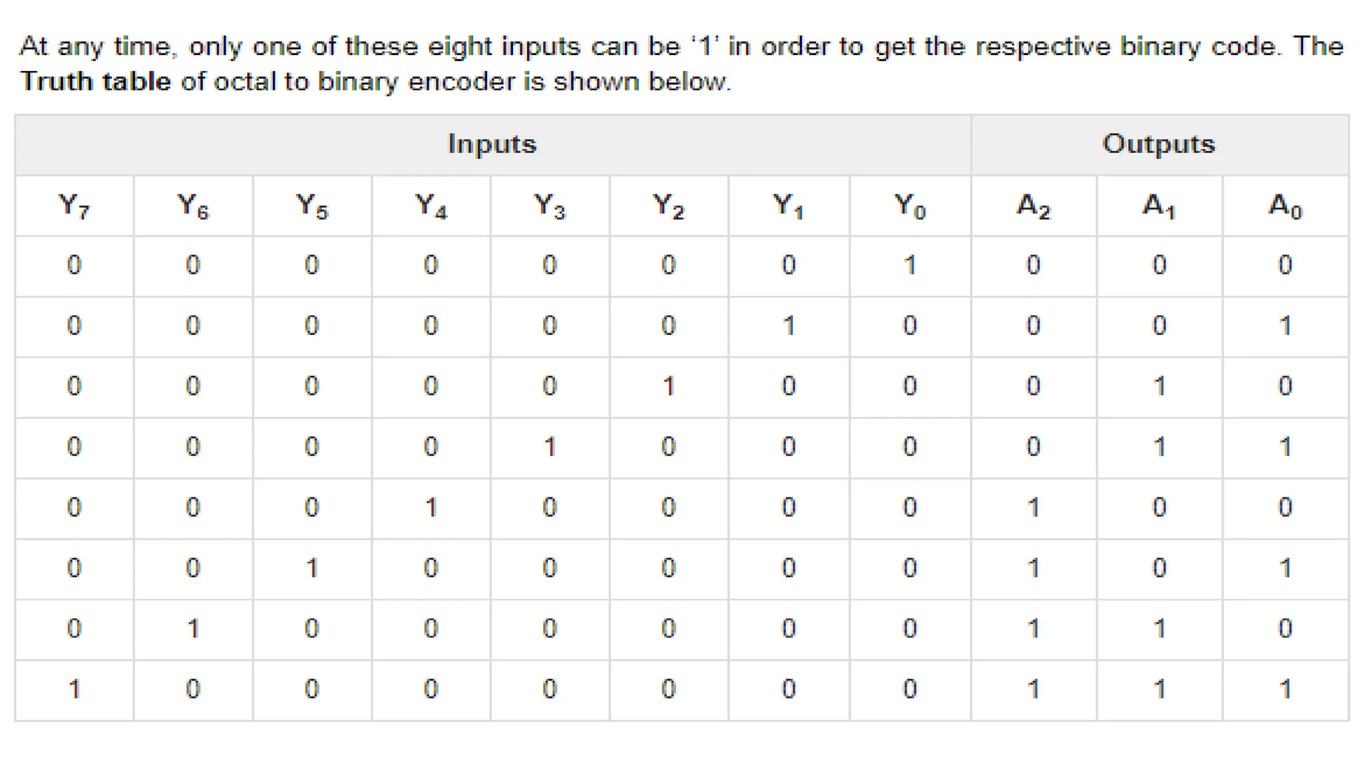The image size is (1363, 766).
Task: Select the Y4 column header
Action: (431, 205)
